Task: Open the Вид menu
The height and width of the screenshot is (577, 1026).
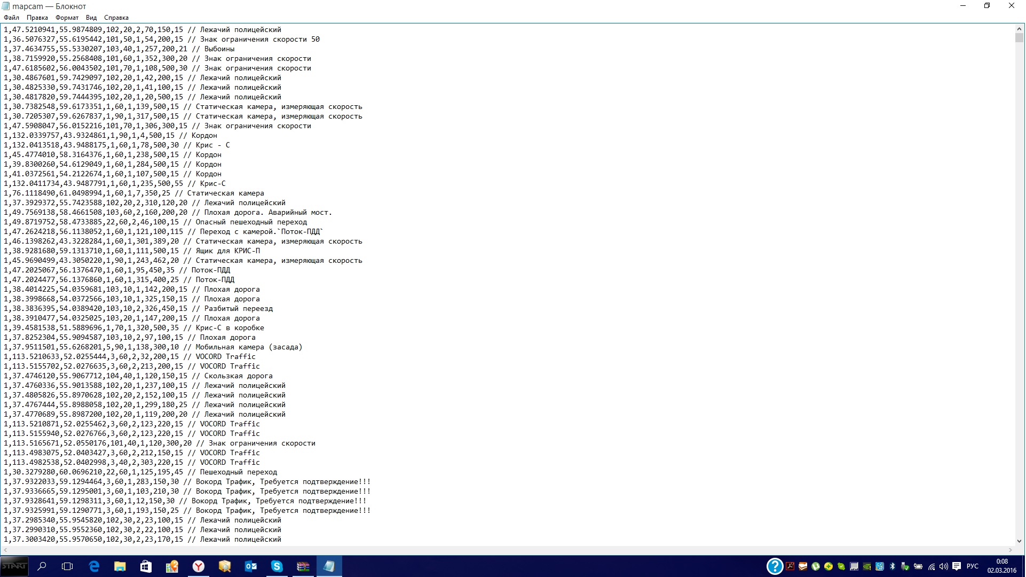Action: coord(91,18)
